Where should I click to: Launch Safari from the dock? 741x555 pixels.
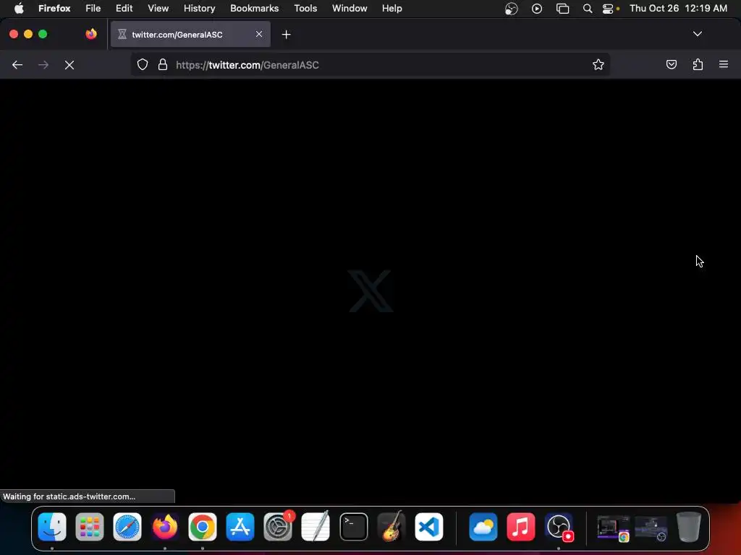point(127,527)
